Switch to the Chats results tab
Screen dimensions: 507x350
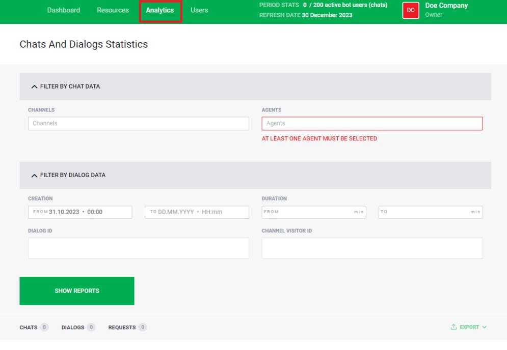click(34, 327)
